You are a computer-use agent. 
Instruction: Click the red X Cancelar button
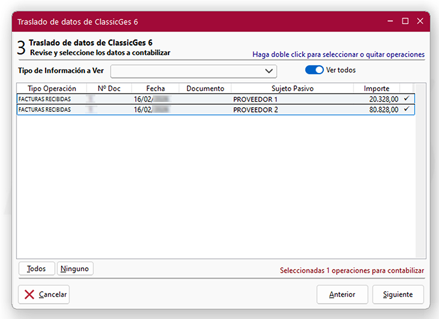44,294
